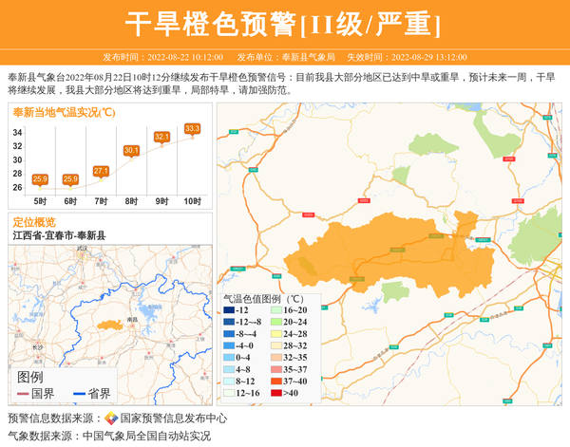Select the -12 dark blue legend swatch
Screen dimensions: 570x447
(x=228, y=311)
